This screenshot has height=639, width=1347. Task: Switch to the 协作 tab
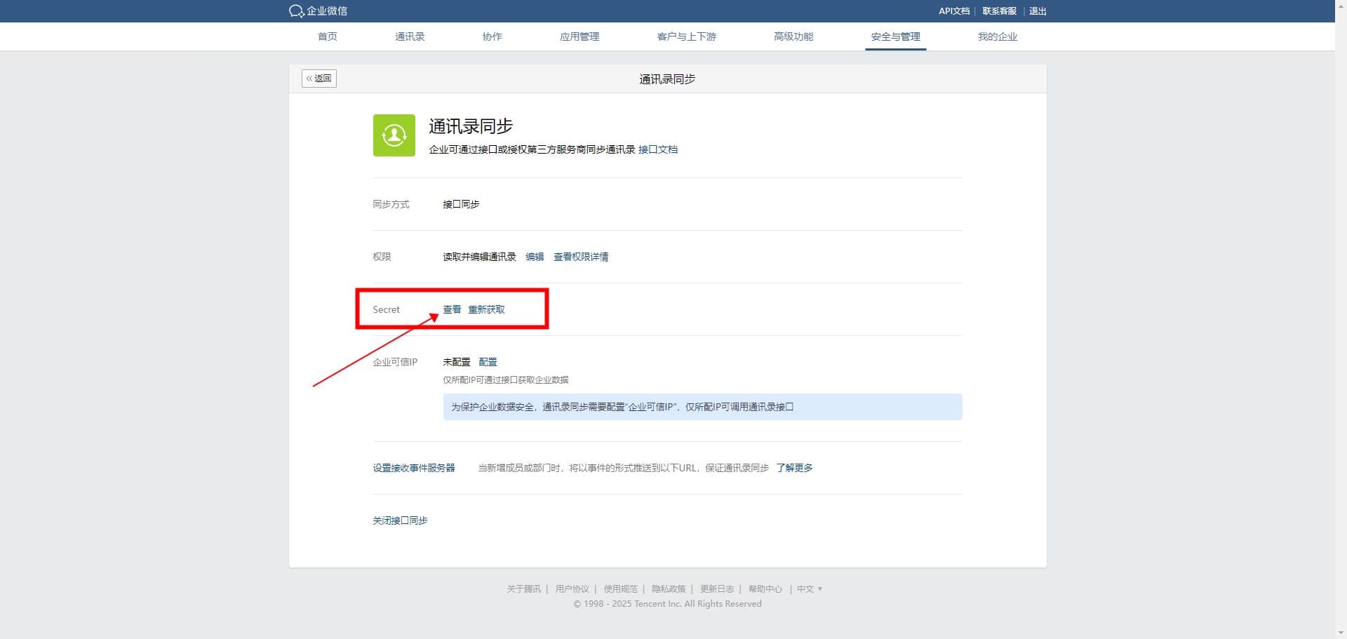point(492,36)
